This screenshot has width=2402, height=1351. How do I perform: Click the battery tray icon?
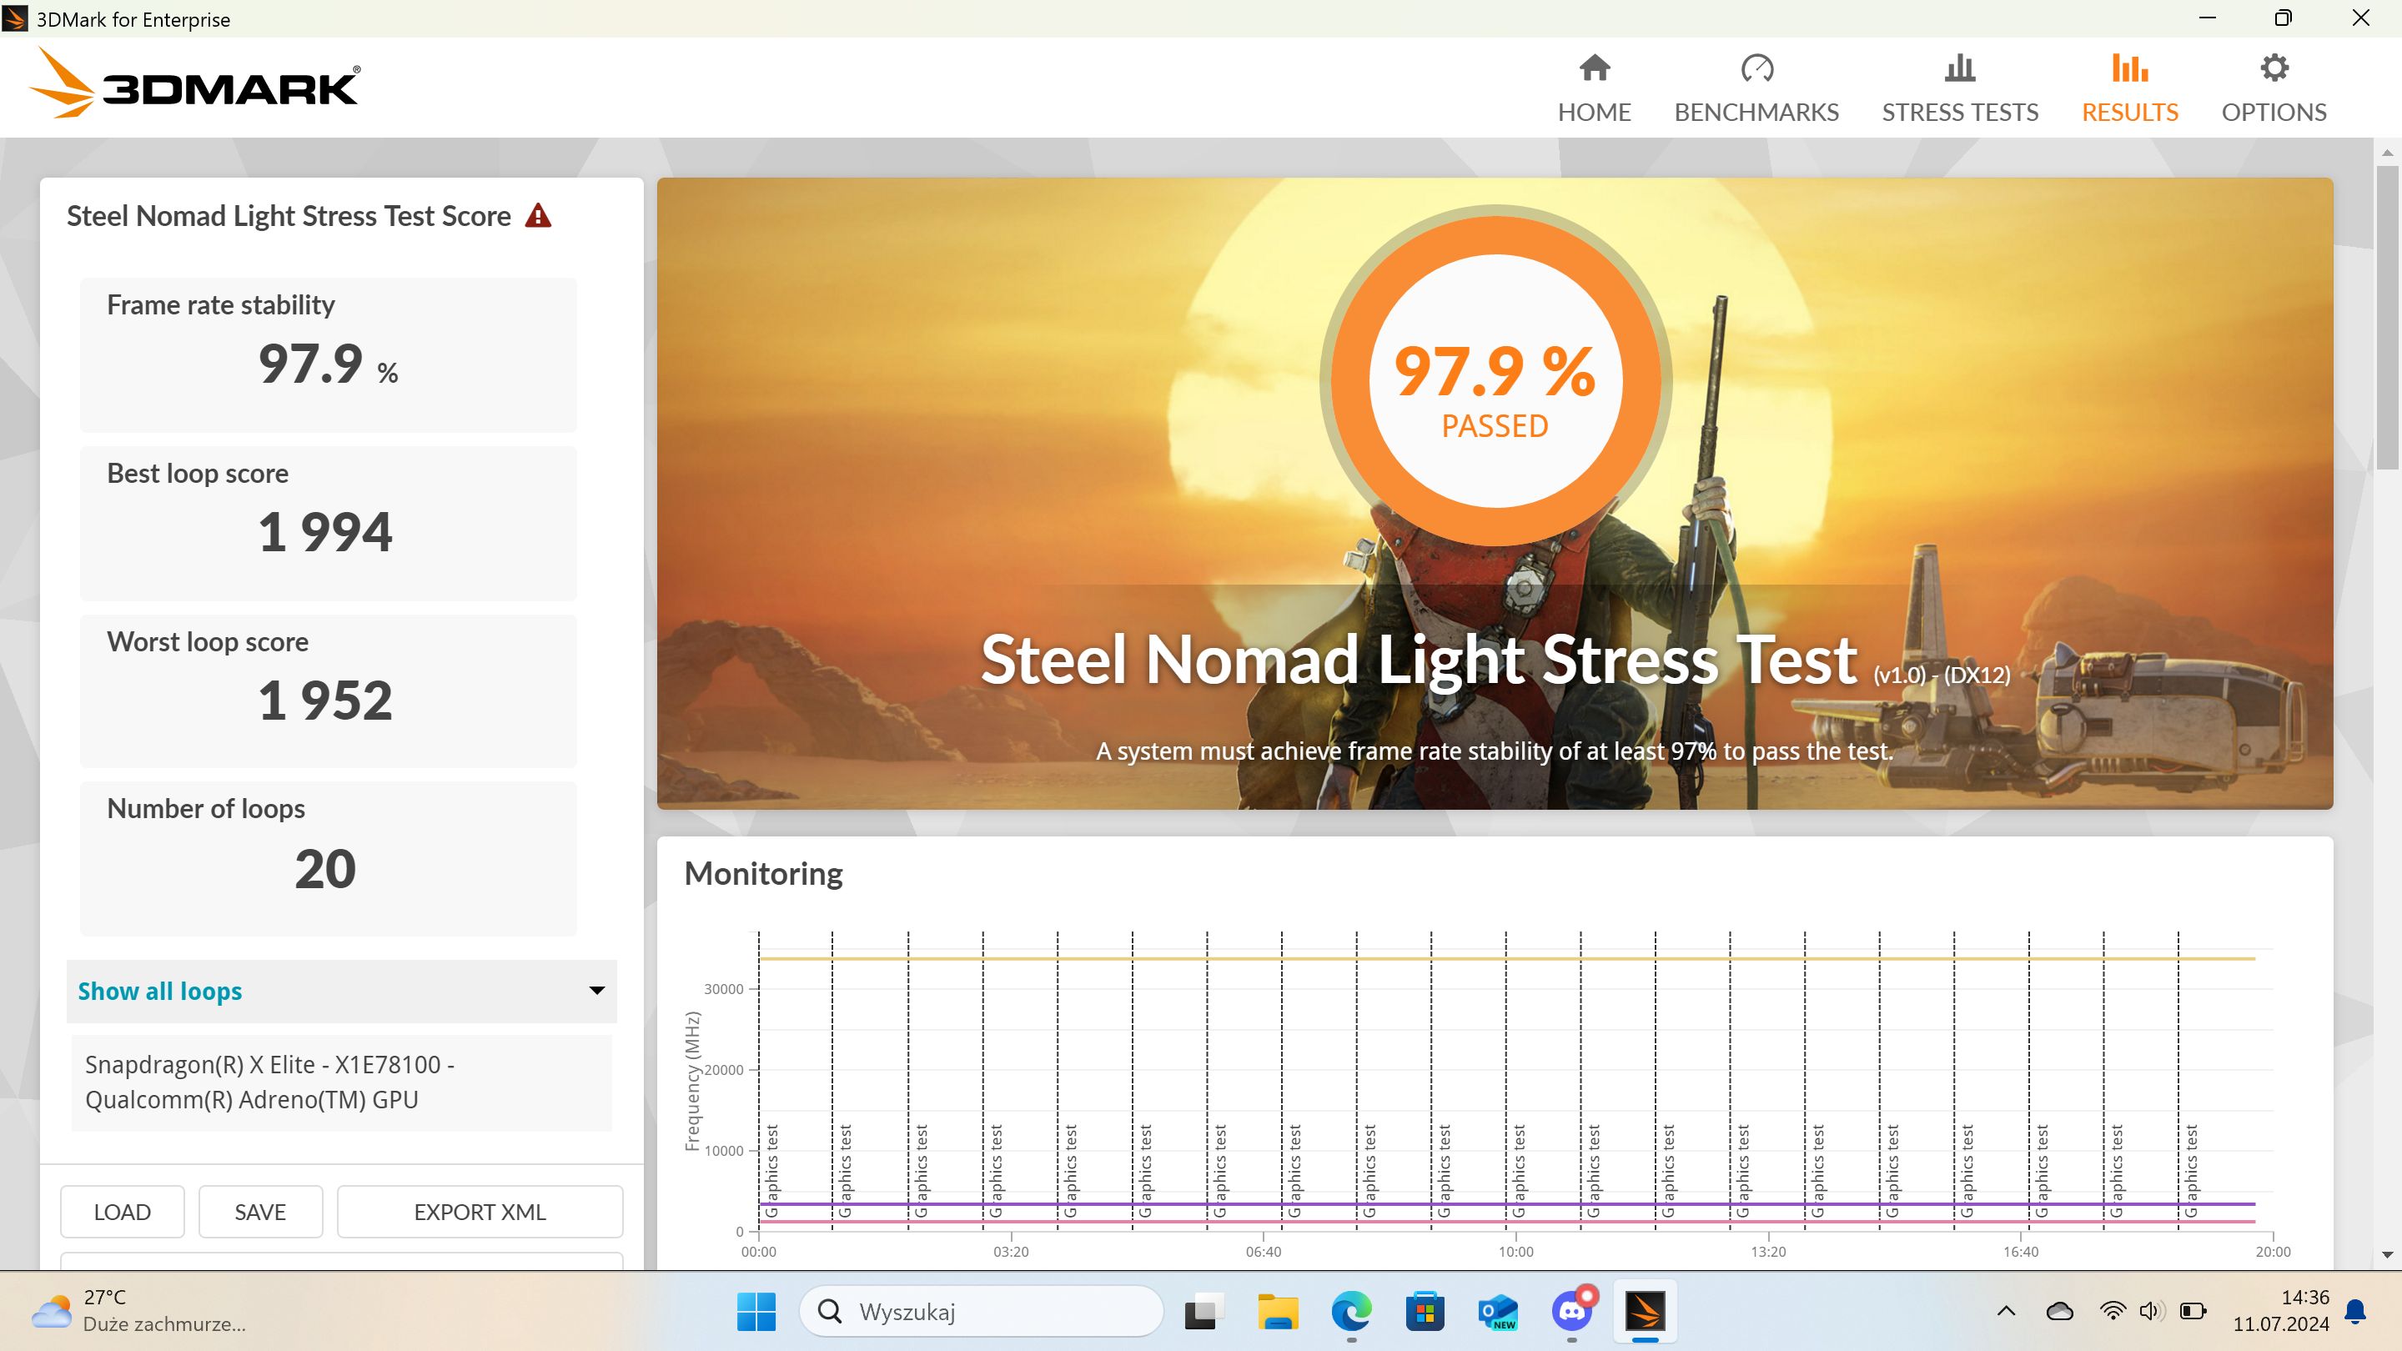pos(2193,1311)
